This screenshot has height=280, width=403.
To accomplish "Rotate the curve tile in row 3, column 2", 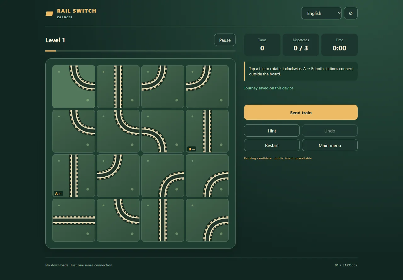I will (x=118, y=176).
